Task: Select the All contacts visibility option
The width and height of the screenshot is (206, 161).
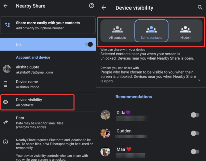Action: [117, 31]
